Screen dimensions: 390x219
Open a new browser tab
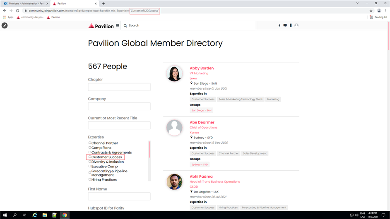click(x=104, y=3)
